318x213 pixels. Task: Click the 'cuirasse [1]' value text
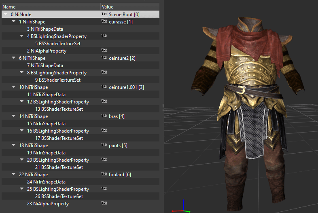click(x=121, y=22)
